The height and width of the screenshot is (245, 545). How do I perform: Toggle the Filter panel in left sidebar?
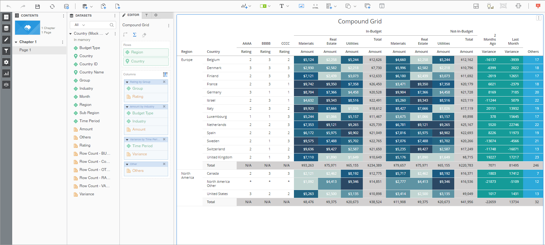point(6,51)
